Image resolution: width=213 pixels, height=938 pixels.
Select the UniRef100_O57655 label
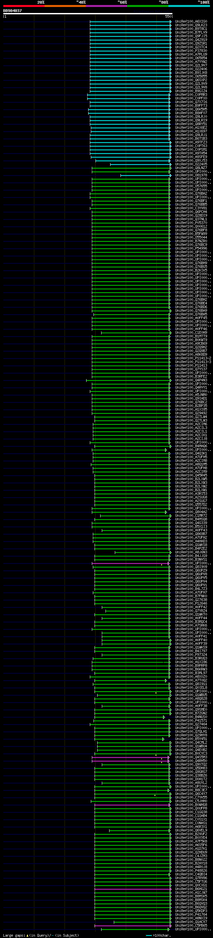click(x=191, y=186)
